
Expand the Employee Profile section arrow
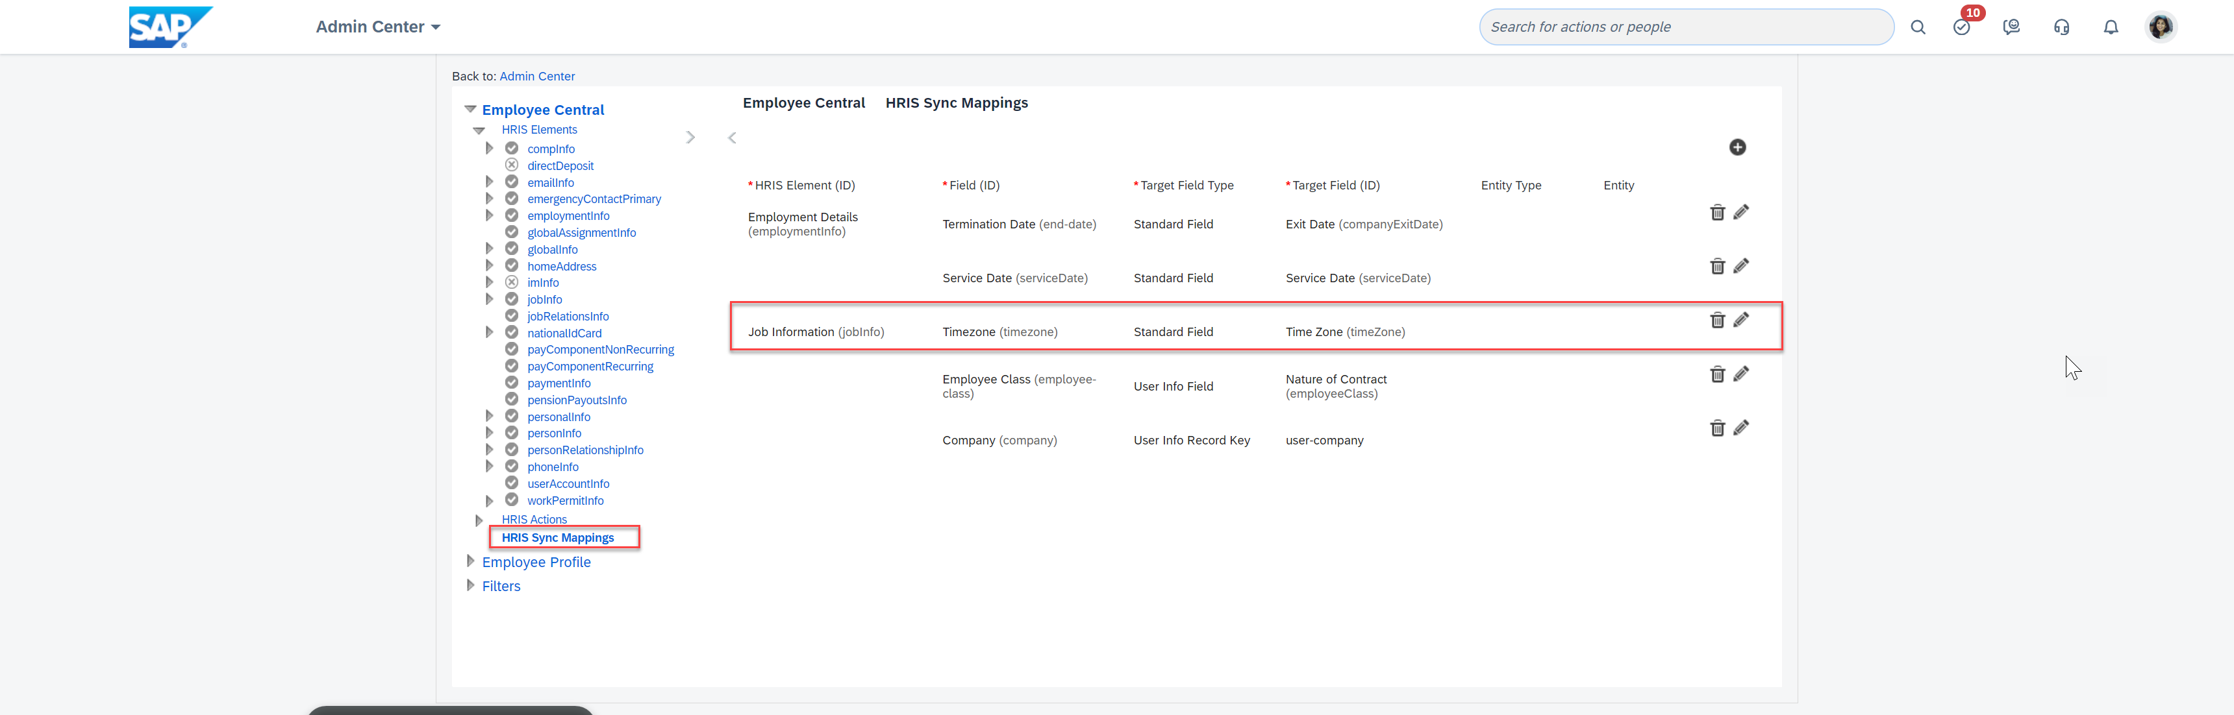click(x=470, y=561)
